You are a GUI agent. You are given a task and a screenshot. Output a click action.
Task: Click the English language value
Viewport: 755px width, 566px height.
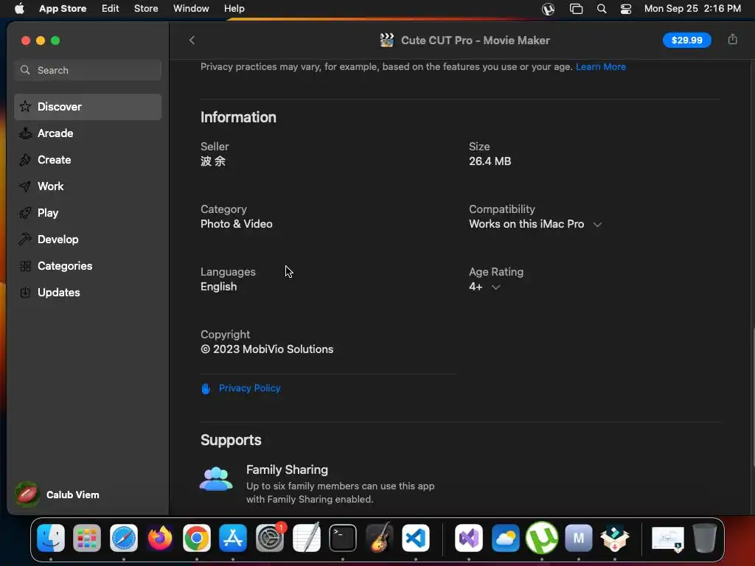pos(218,287)
